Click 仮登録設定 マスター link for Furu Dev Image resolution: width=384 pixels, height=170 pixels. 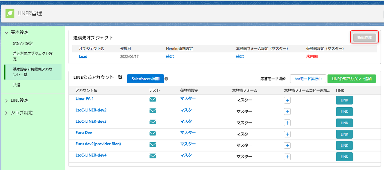pos(188,132)
